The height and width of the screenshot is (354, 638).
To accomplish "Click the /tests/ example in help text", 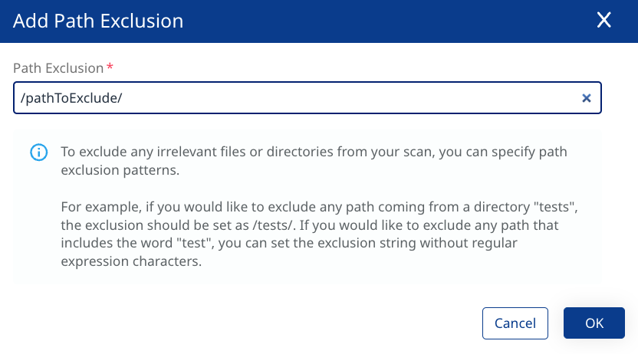I will point(265,225).
